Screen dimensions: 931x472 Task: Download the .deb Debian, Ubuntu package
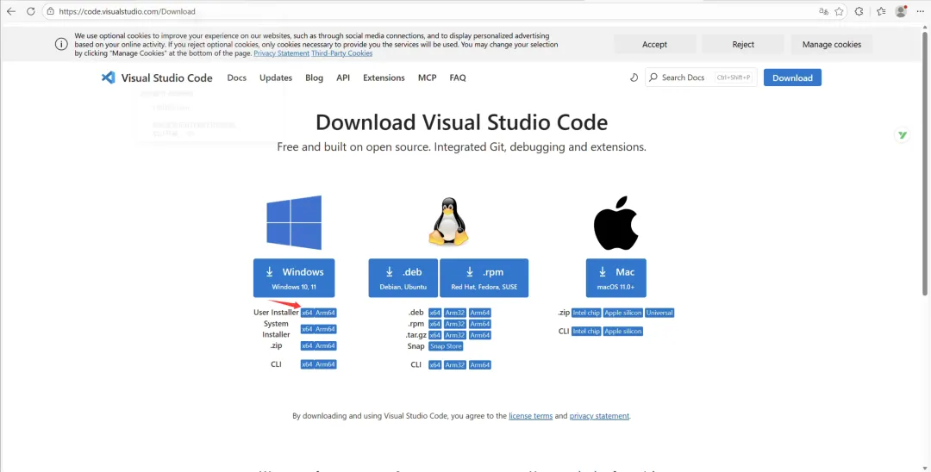[x=403, y=277]
